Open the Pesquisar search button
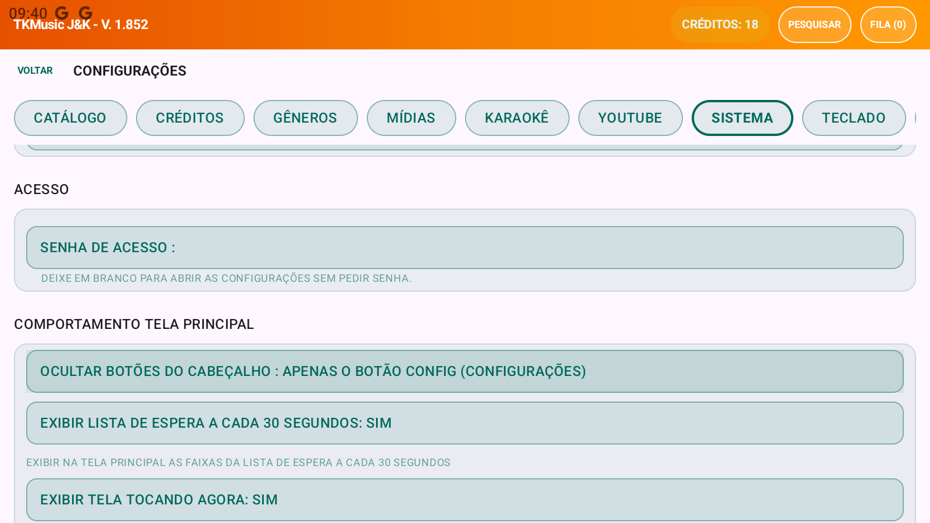The width and height of the screenshot is (930, 523). click(x=814, y=24)
